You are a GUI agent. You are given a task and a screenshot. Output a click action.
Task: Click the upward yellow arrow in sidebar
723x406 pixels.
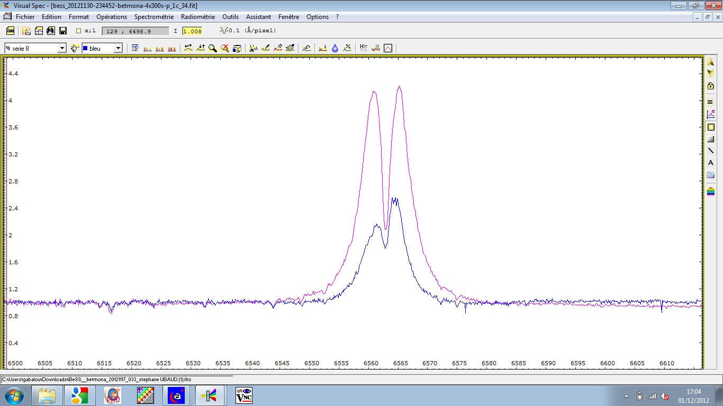pos(711,62)
